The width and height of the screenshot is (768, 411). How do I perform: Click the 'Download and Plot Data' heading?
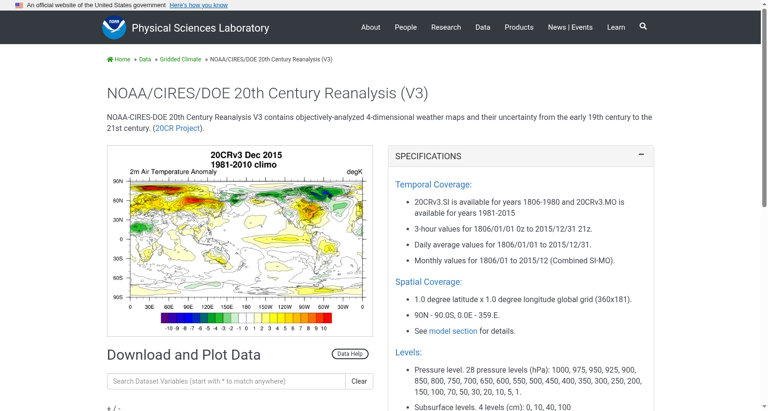tap(184, 355)
